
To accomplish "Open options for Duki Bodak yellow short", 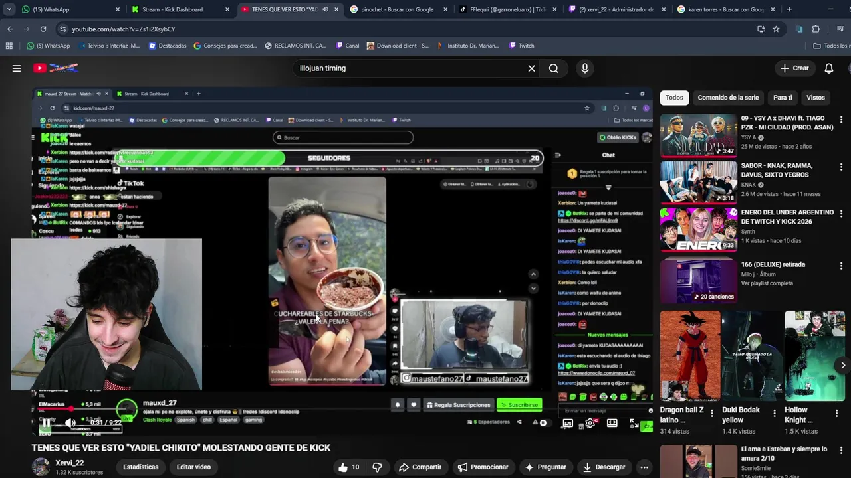I will 775,414.
